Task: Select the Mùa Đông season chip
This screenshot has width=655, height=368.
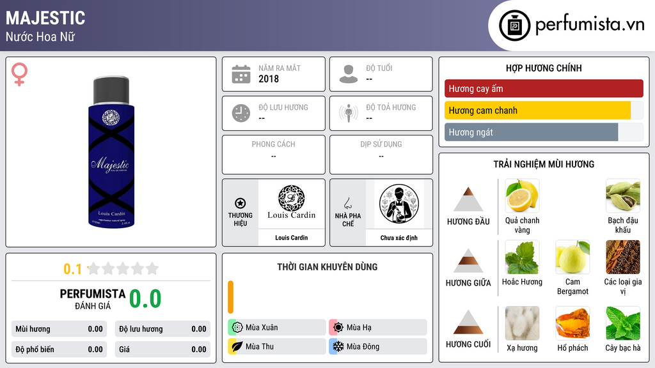Action: [378, 346]
